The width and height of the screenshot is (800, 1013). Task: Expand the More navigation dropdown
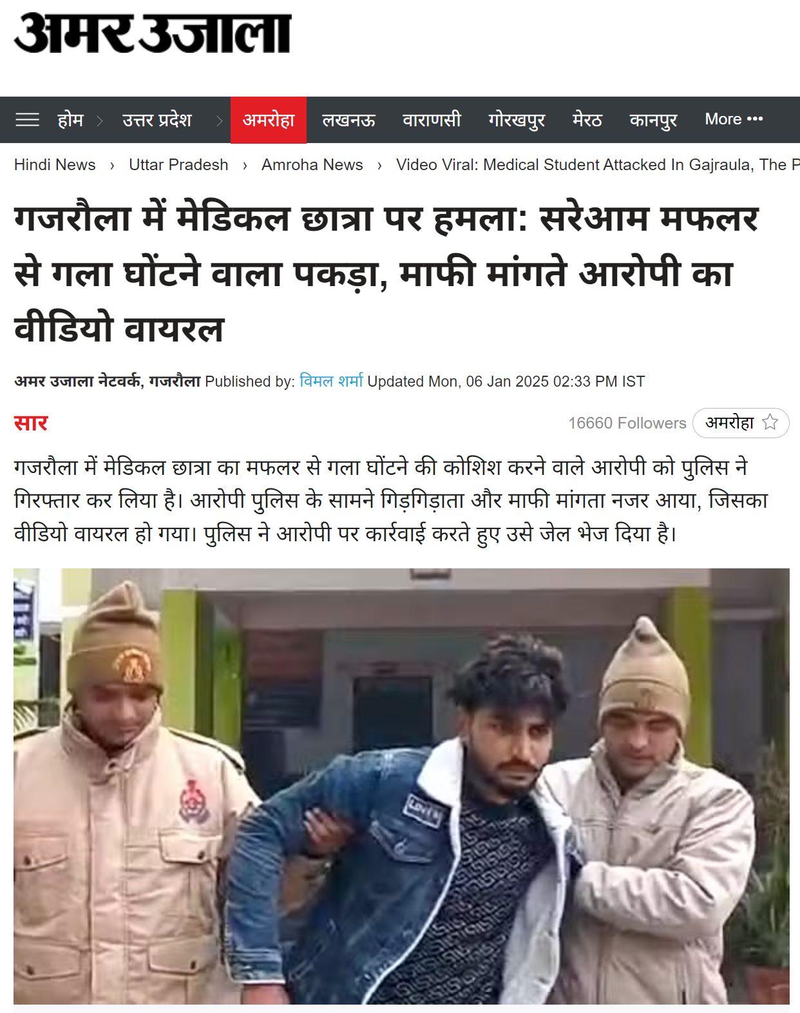point(734,119)
